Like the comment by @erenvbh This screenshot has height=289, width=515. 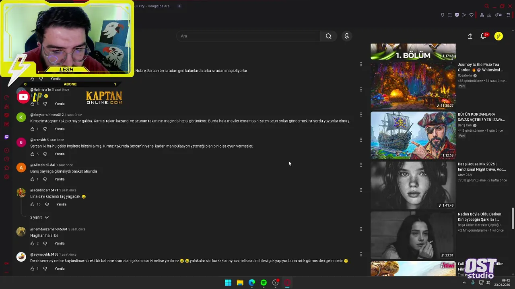pos(33,154)
